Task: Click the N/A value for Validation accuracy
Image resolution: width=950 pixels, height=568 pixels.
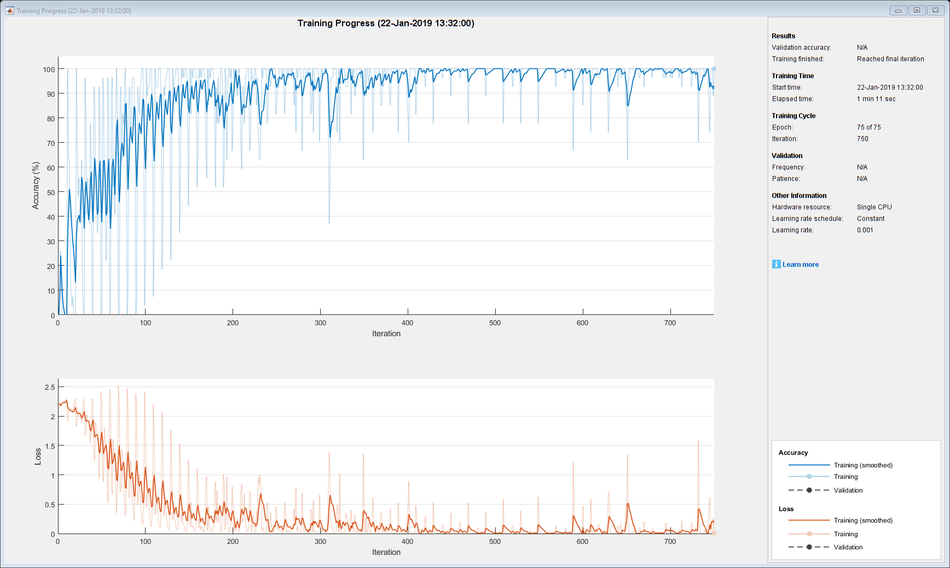Action: [x=862, y=48]
